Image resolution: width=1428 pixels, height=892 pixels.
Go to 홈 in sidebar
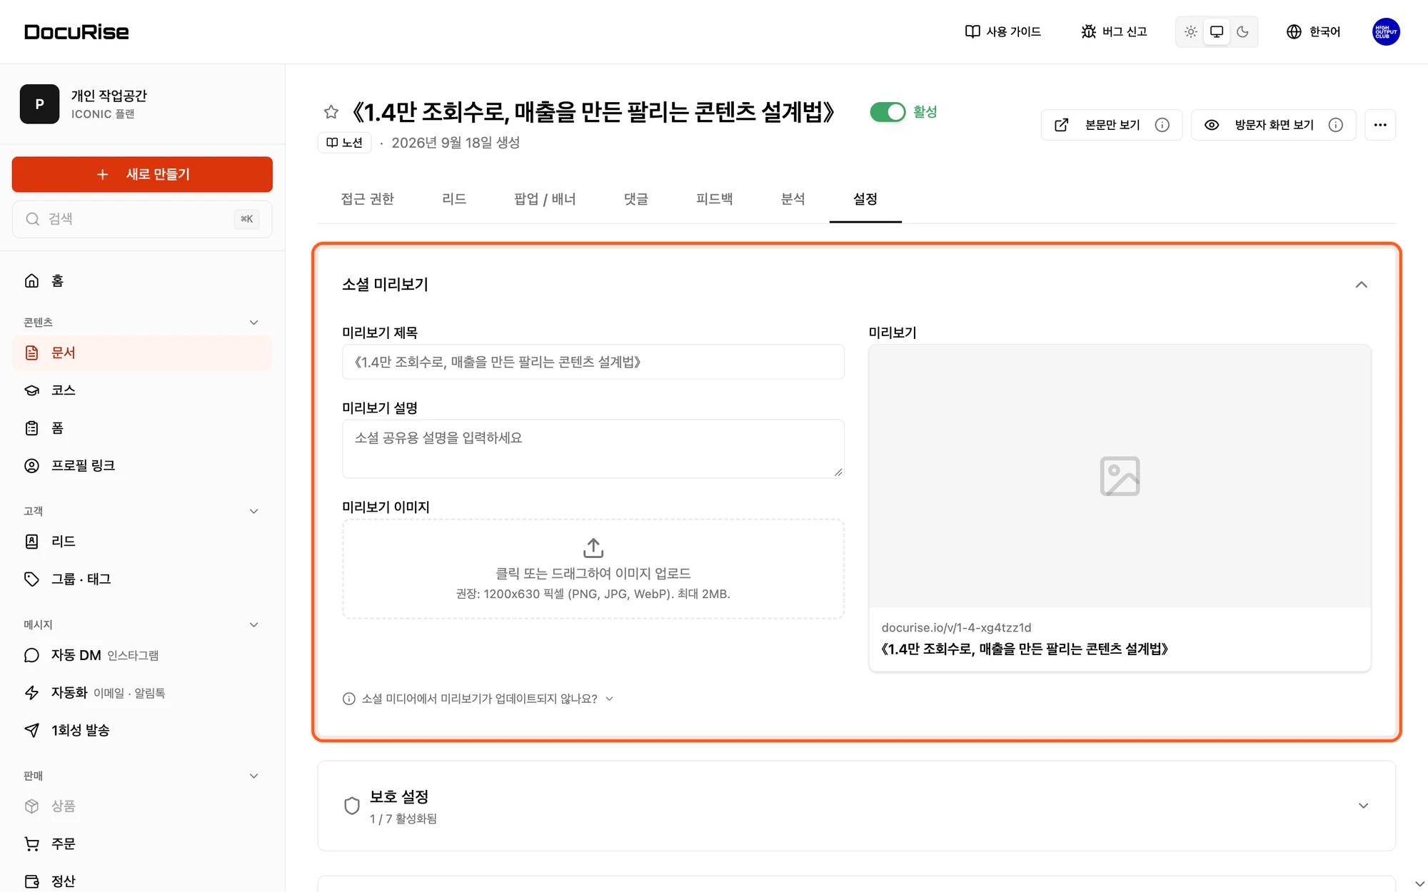142,281
